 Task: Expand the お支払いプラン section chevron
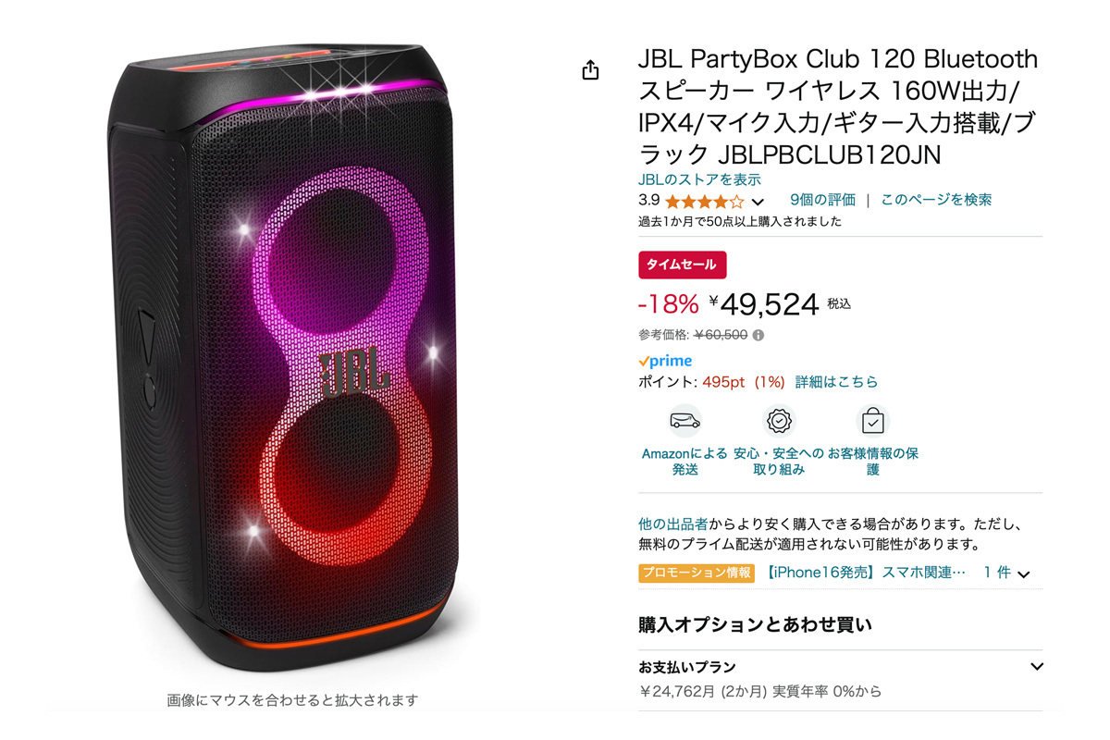1036,666
